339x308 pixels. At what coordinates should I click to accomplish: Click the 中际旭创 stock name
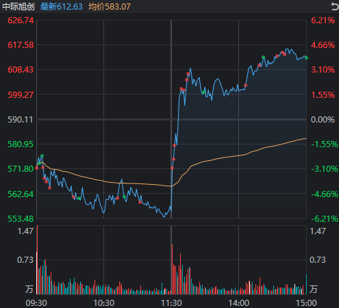click(18, 7)
